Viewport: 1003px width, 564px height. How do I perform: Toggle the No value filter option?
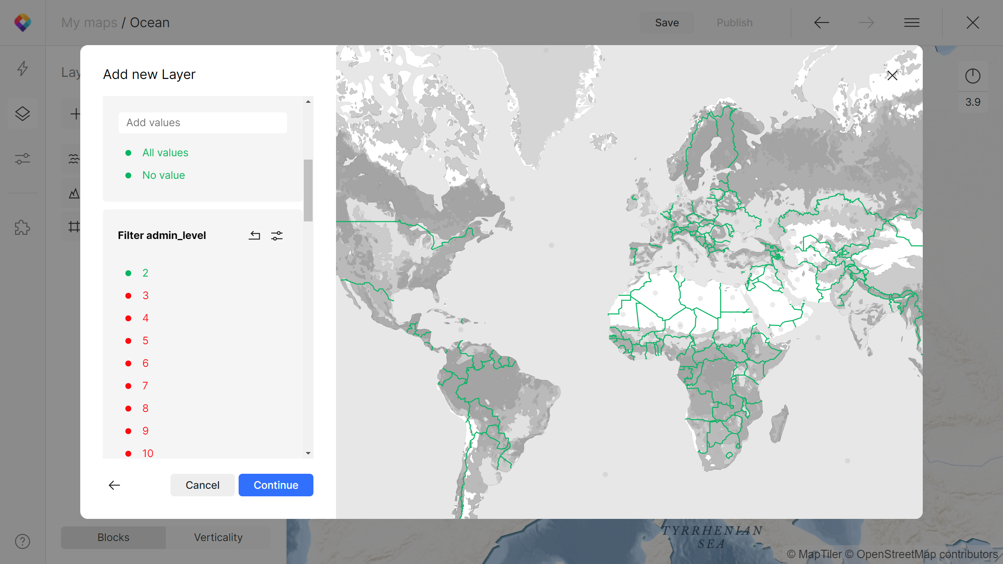[163, 175]
